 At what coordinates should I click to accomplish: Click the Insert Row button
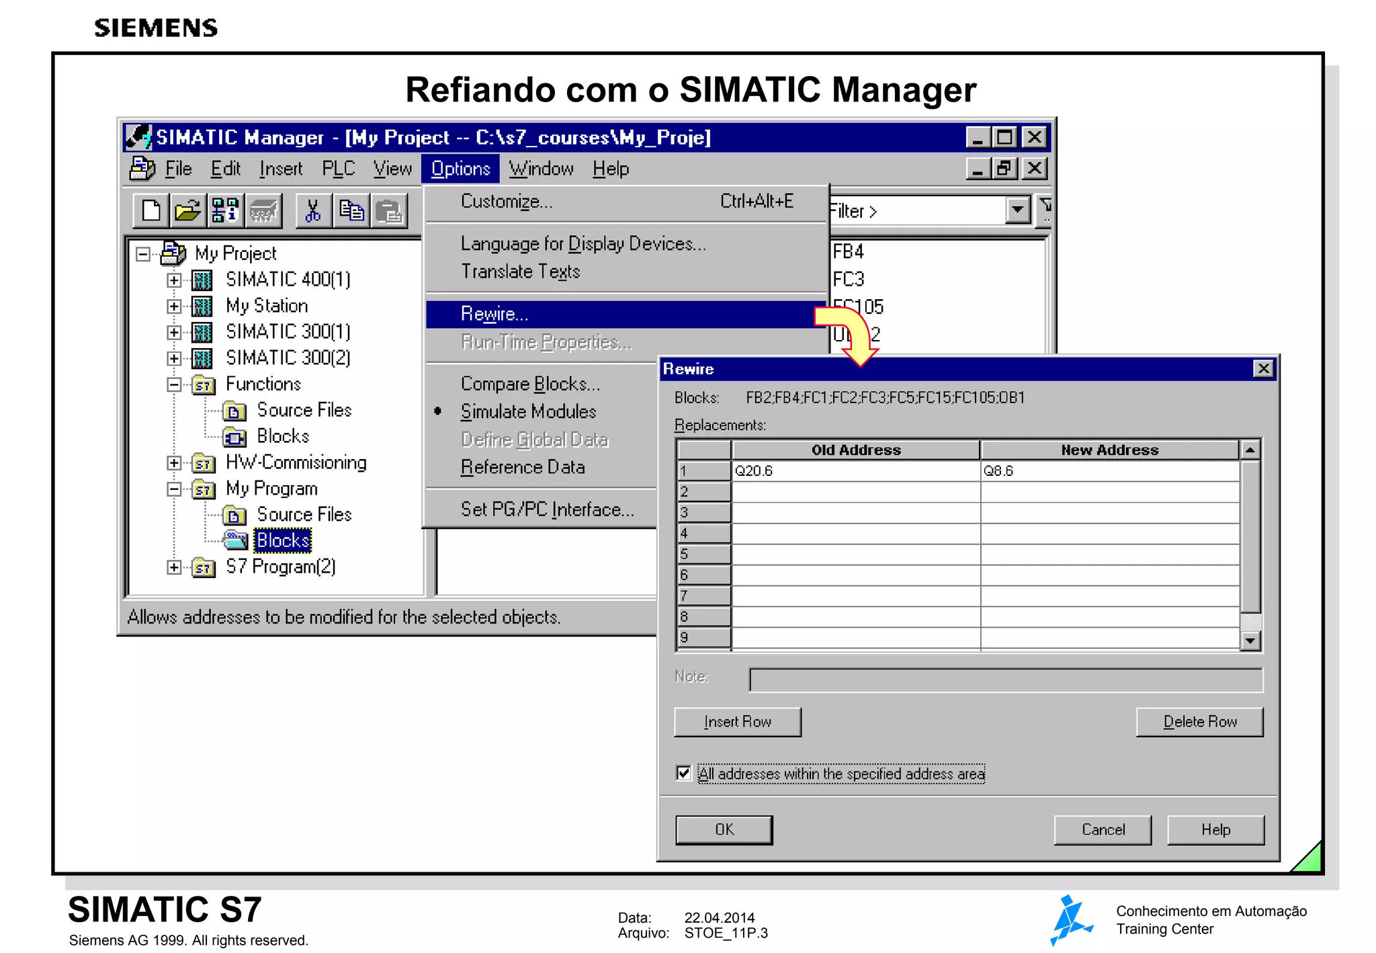coord(737,722)
